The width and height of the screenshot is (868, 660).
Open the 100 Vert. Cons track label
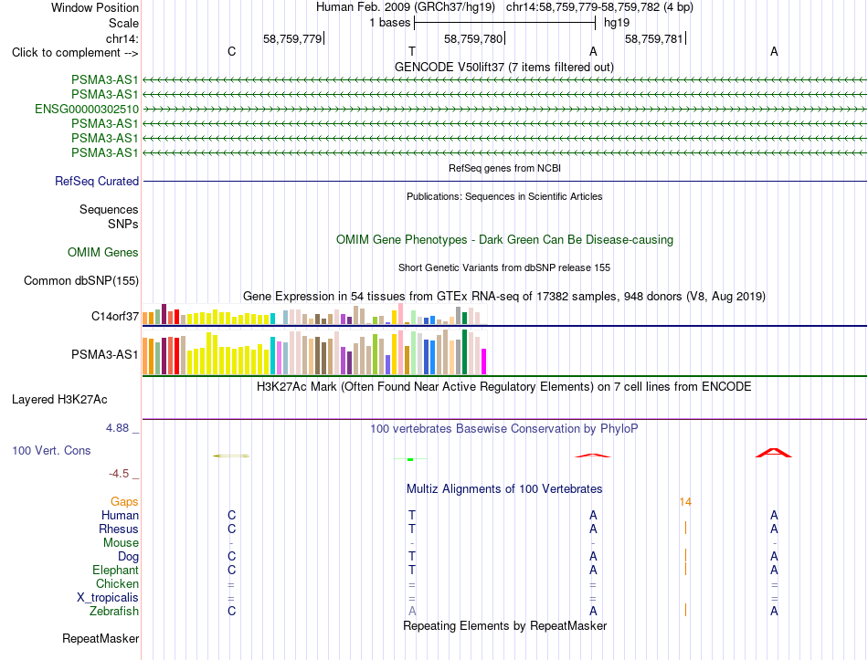coord(51,450)
